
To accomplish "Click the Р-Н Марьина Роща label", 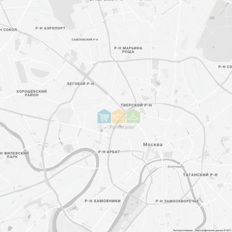I will 128,50.
